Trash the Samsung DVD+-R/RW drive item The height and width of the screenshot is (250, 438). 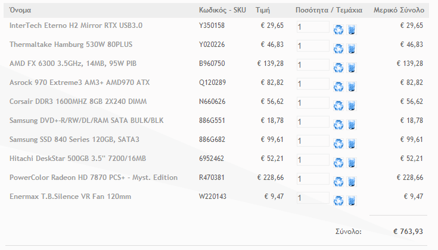point(352,125)
